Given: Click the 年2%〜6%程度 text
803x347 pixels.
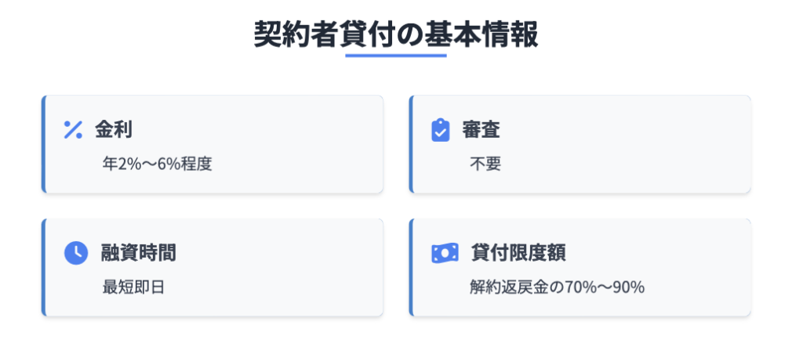Looking at the screenshot, I should 157,164.
